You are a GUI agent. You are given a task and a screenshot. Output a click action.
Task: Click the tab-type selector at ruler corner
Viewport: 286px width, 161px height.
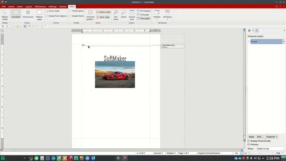2,31
